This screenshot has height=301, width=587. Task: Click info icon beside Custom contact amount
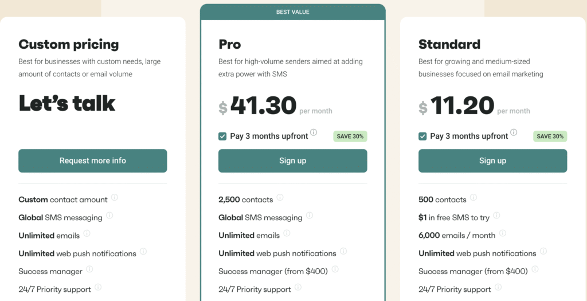115,198
